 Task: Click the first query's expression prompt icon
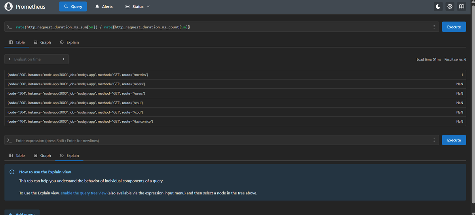coord(10,27)
